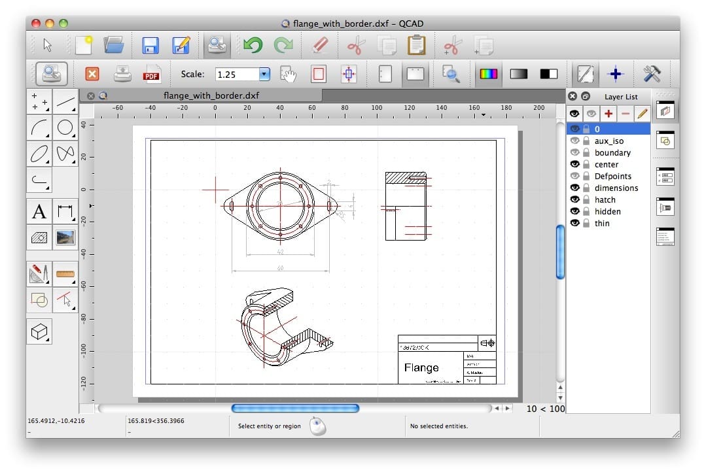Open the block tools icon
Image resolution: width=706 pixels, height=474 pixels.
coord(39,299)
